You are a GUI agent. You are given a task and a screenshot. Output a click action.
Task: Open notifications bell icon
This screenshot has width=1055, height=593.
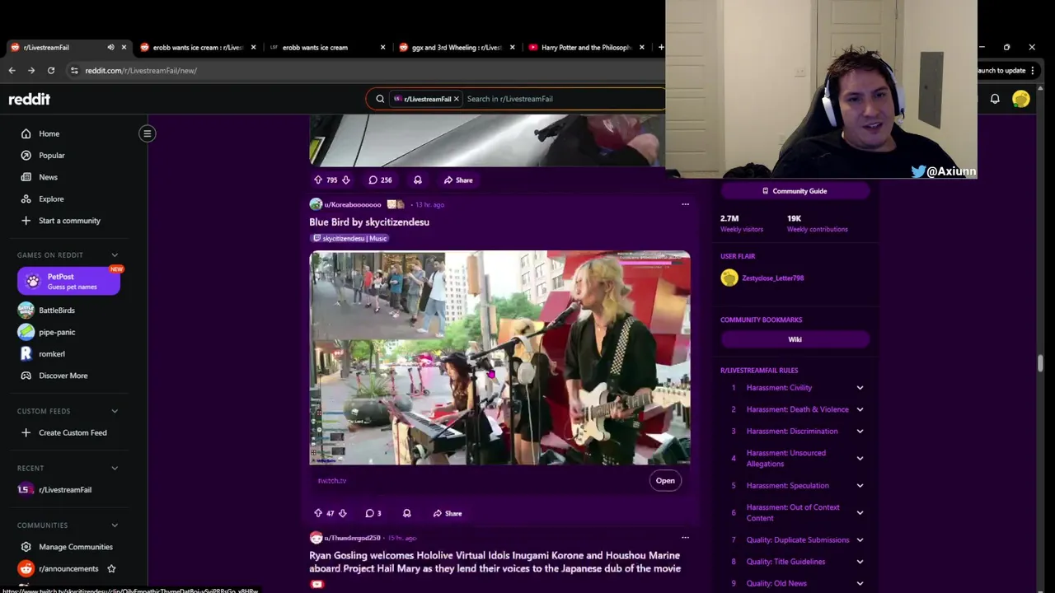[x=995, y=99]
